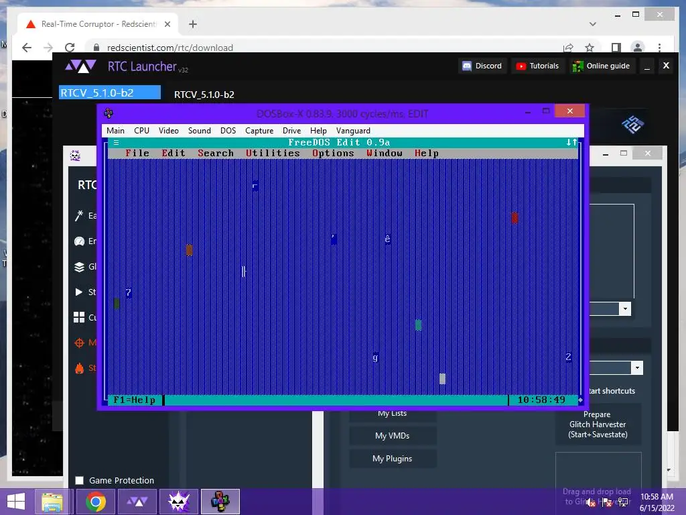Open Edit menu in FreeDOS Edit
The width and height of the screenshot is (686, 515).
point(174,154)
